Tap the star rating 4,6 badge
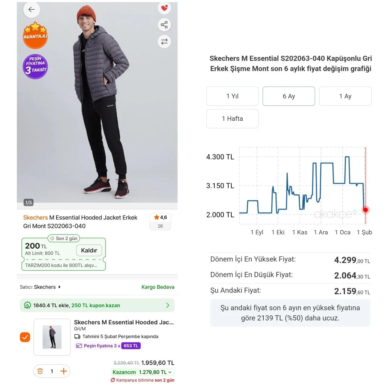388x388 pixels. click(160, 222)
